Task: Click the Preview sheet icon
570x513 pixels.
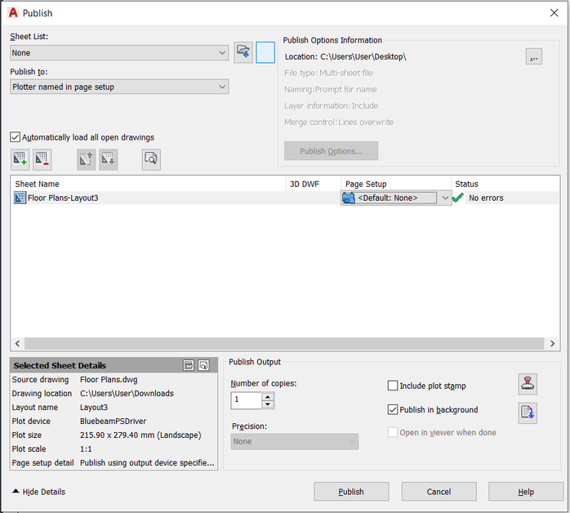Action: point(151,159)
